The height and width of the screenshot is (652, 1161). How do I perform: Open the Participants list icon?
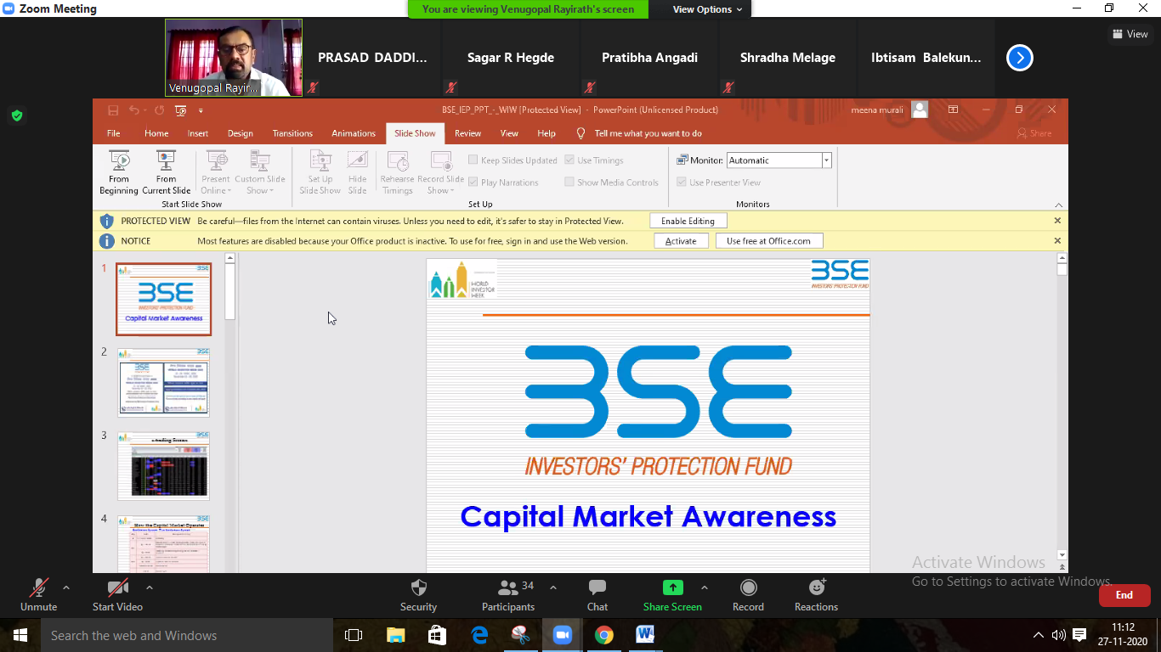coord(508,587)
